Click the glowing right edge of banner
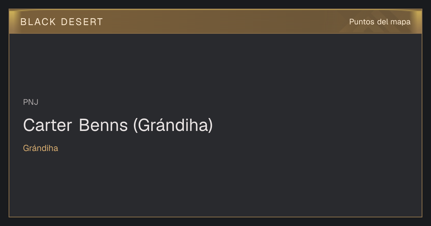The height and width of the screenshot is (226, 431). (418, 22)
